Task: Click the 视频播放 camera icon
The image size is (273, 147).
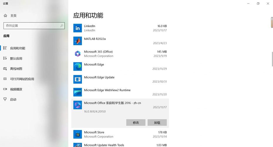Action: click(x=5, y=89)
